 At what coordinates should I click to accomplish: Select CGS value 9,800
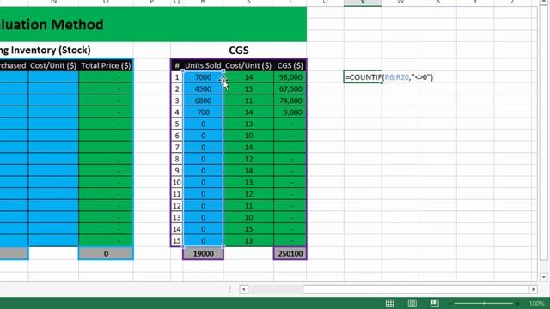(x=290, y=112)
